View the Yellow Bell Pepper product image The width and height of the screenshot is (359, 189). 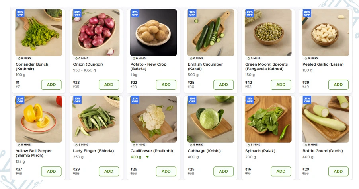click(x=39, y=119)
